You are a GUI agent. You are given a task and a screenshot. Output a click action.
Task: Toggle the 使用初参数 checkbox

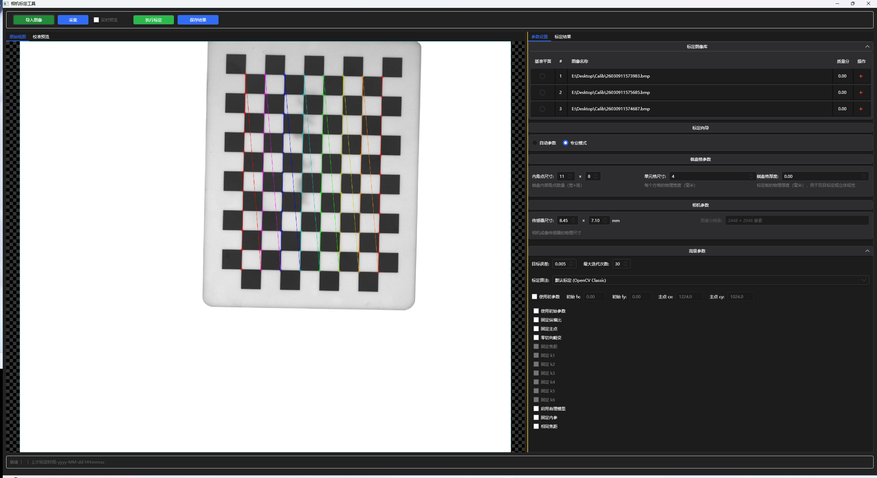(x=534, y=297)
